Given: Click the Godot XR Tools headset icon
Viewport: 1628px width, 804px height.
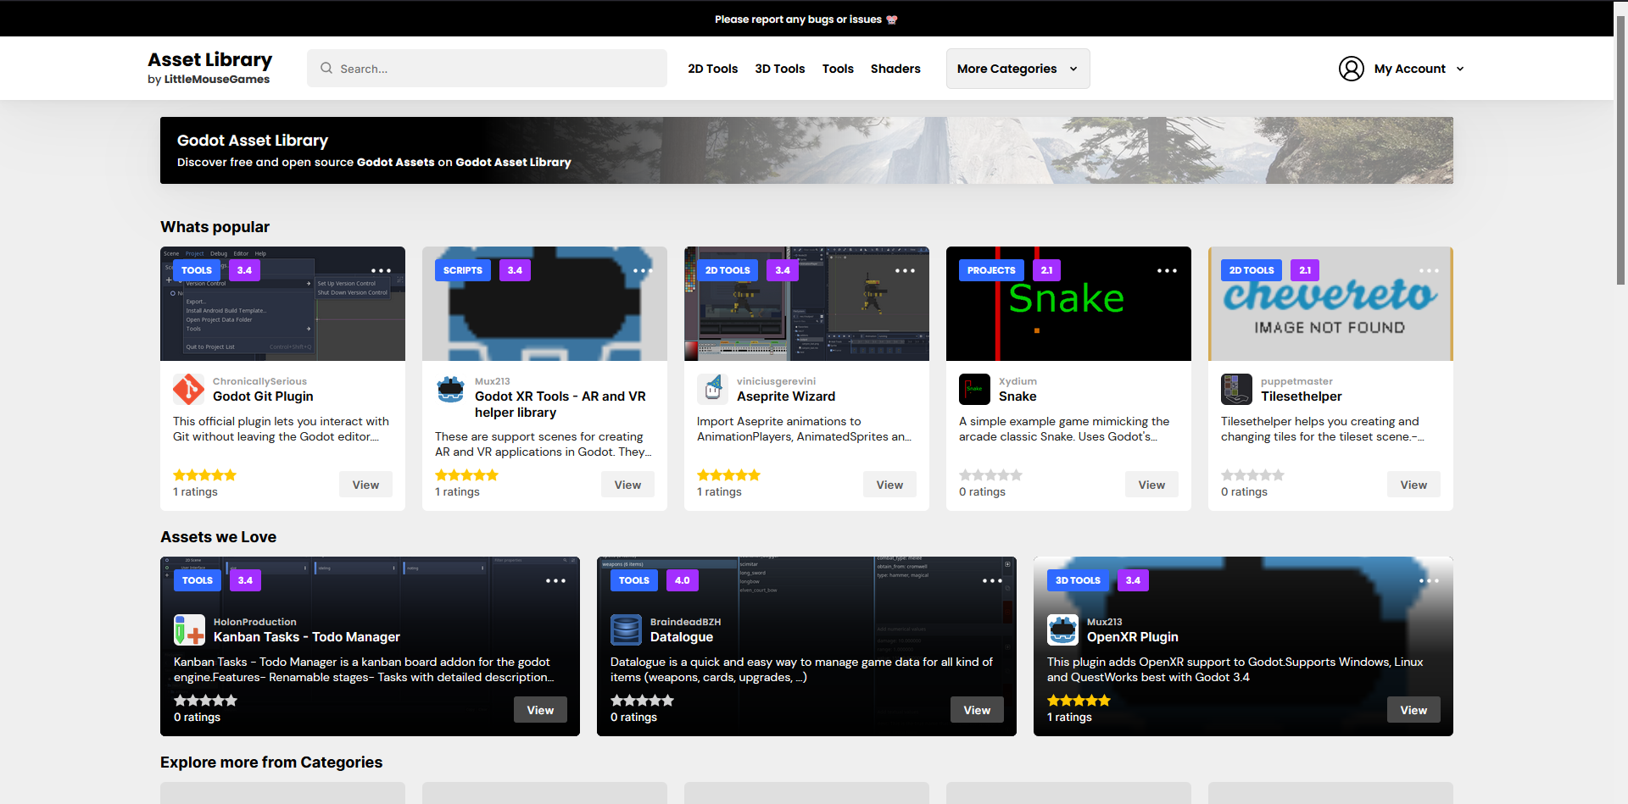Looking at the screenshot, I should (x=450, y=389).
